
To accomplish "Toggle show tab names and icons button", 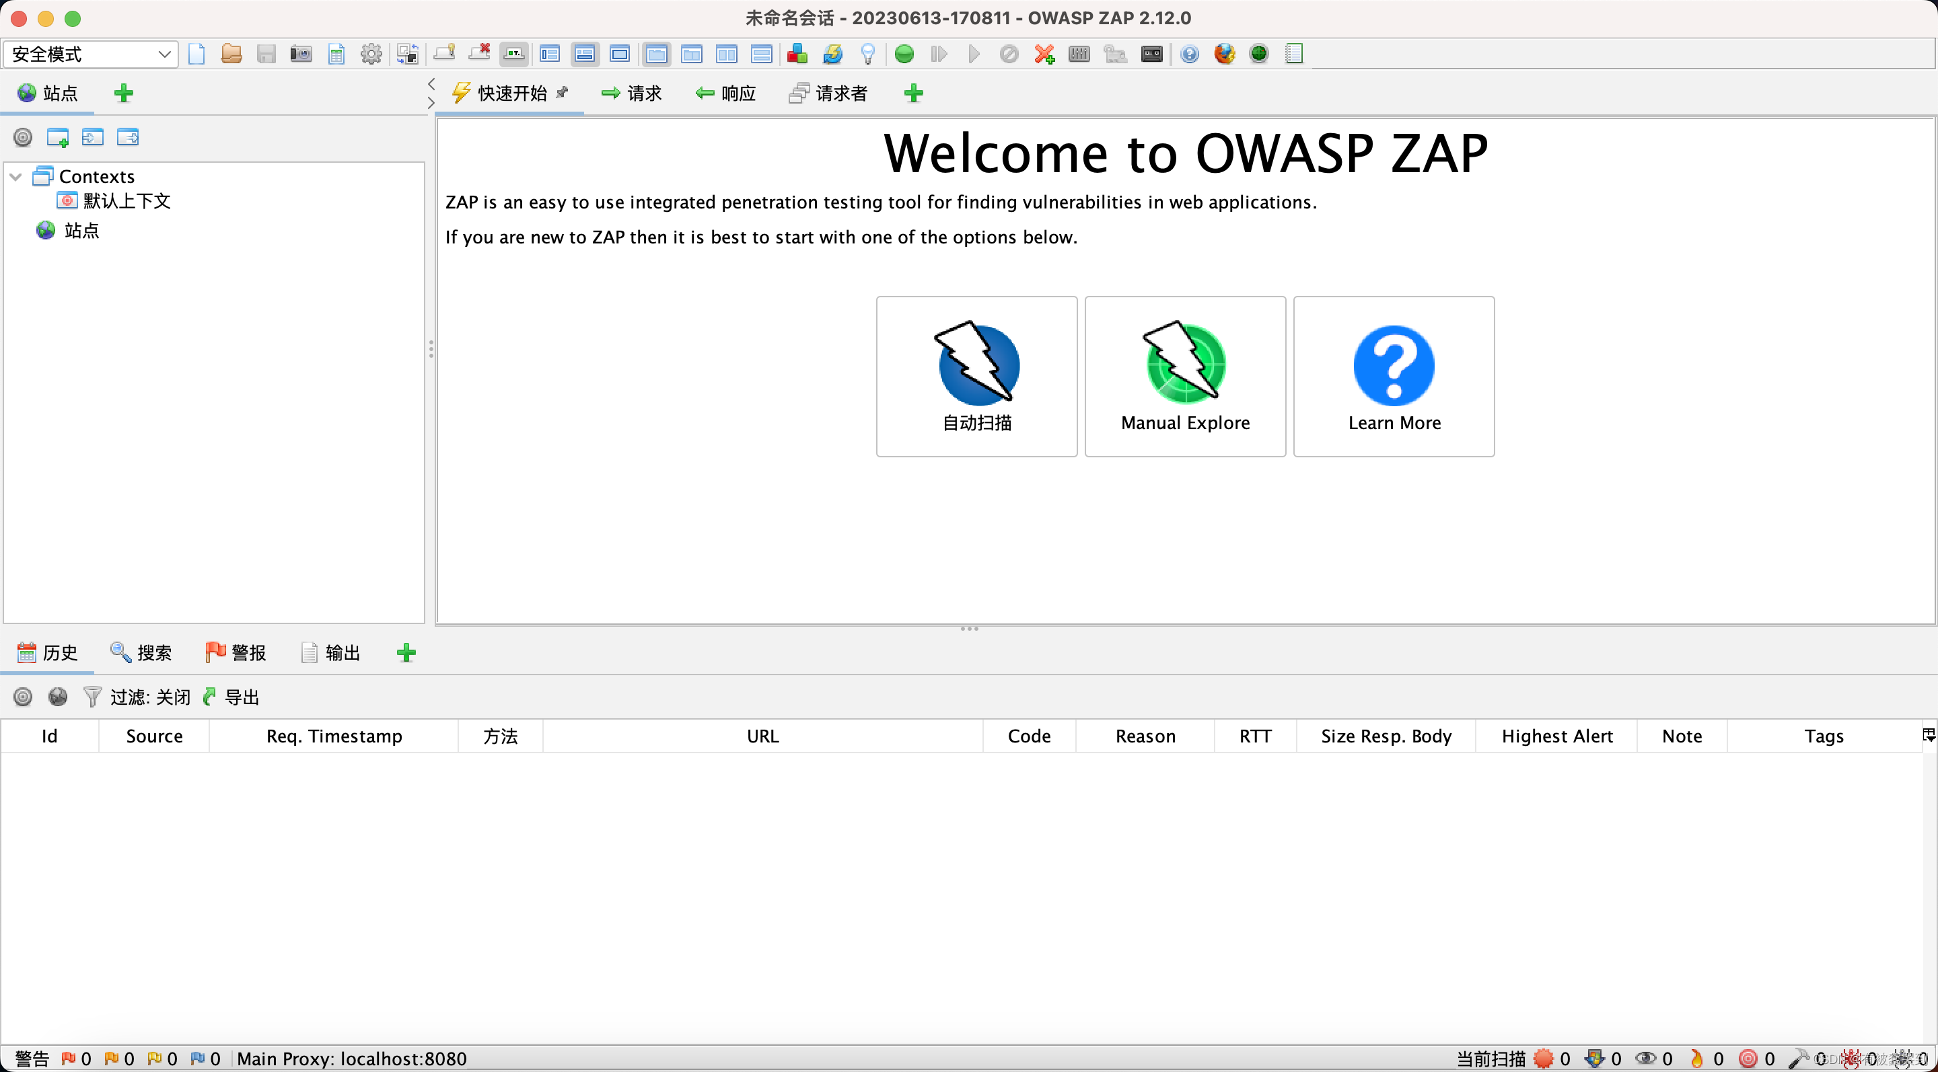I will pos(514,54).
